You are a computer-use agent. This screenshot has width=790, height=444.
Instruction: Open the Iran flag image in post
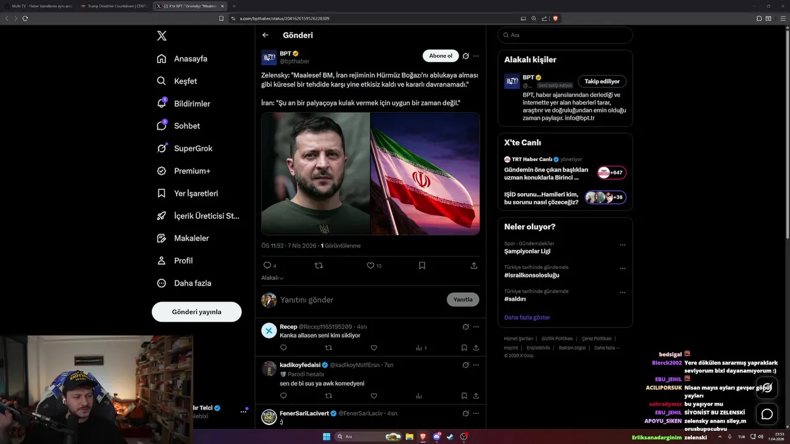(425, 173)
